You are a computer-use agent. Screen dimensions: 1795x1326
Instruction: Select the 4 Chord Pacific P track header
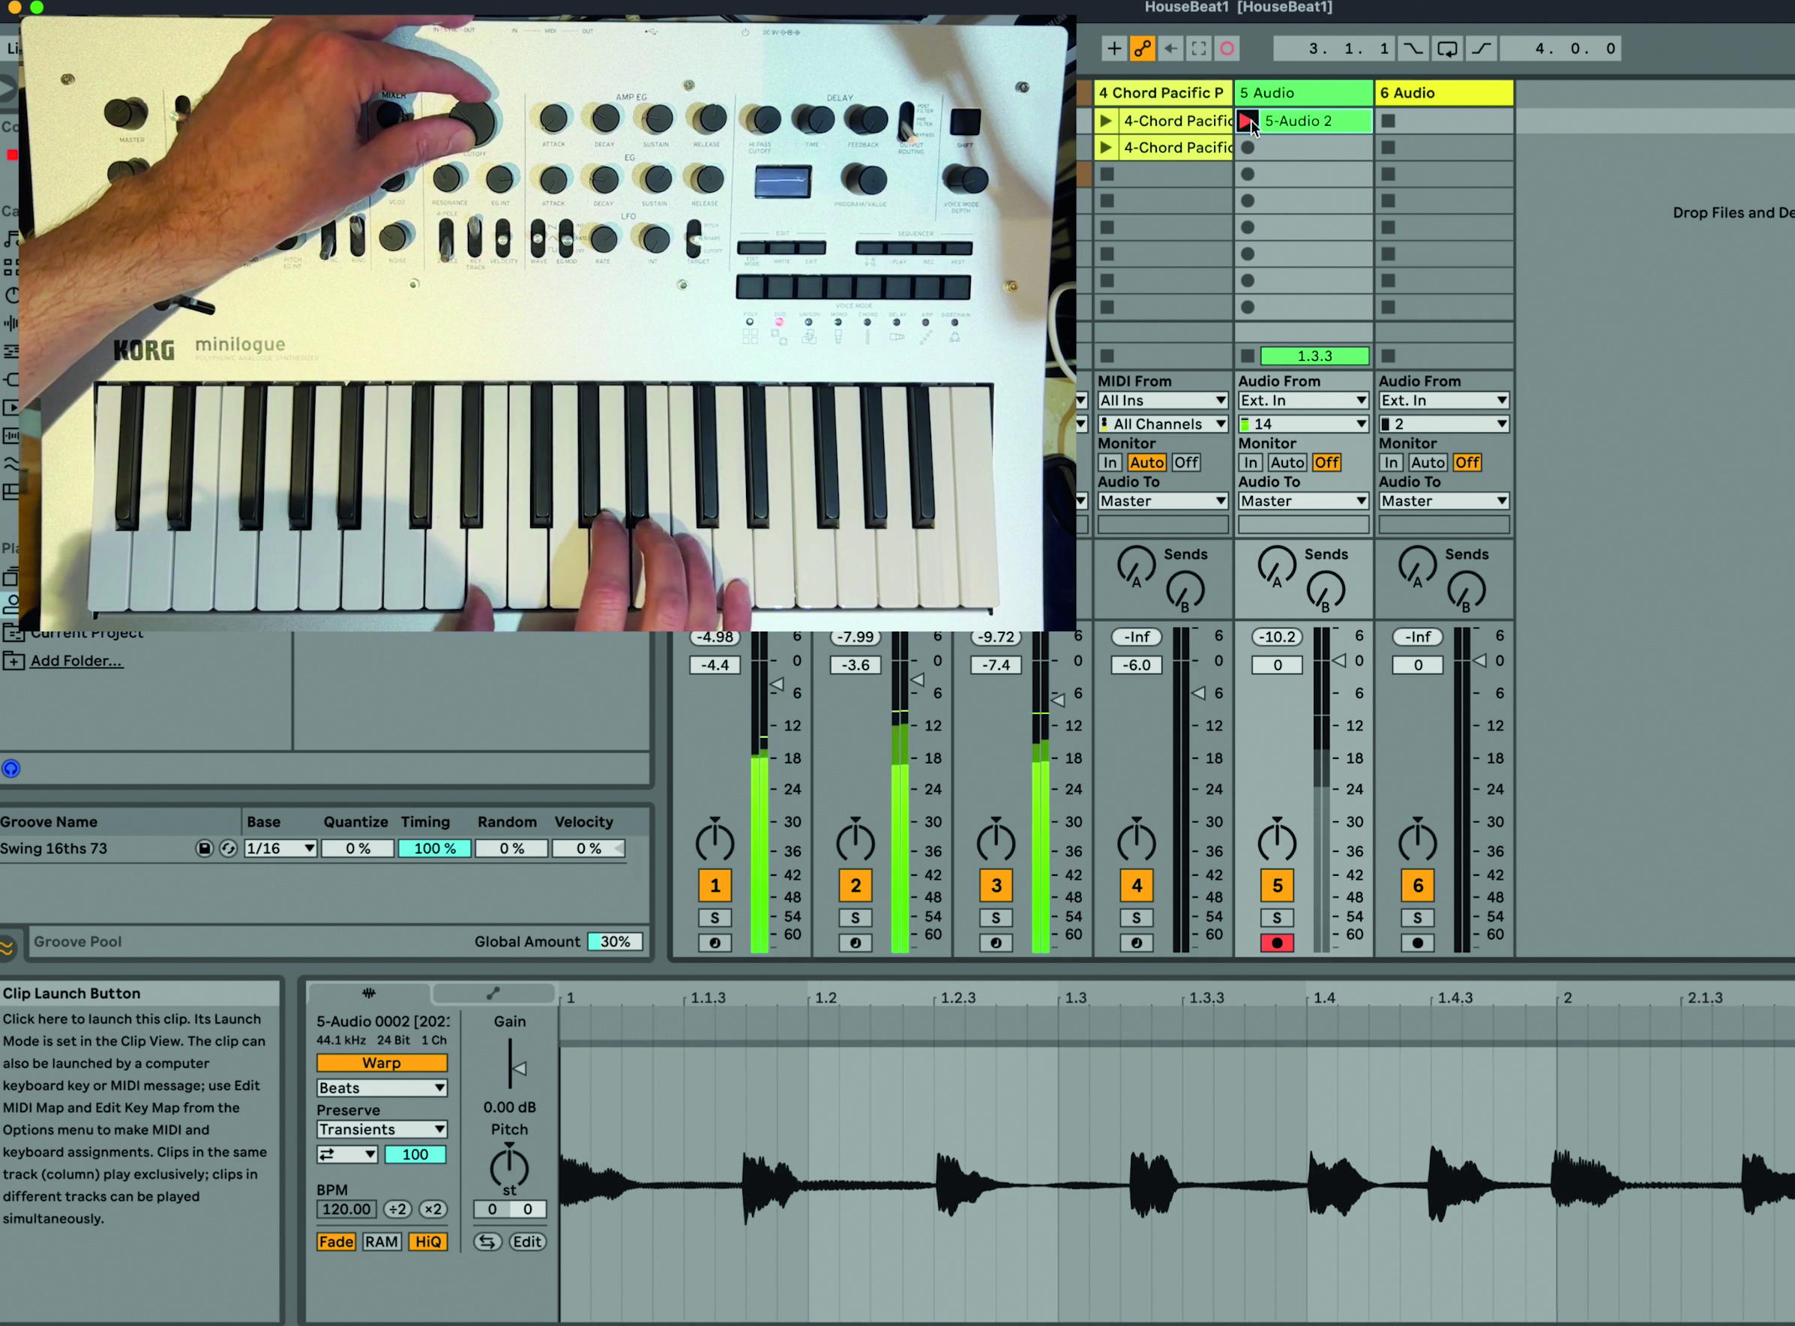tap(1163, 93)
